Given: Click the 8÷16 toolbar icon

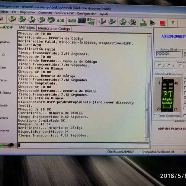Looking at the screenshot, I should click(72, 21).
